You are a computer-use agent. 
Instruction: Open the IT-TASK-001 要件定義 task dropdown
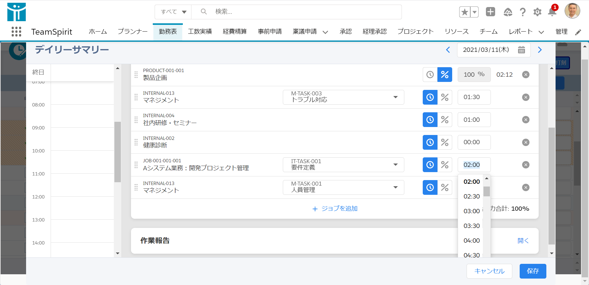pos(343,165)
